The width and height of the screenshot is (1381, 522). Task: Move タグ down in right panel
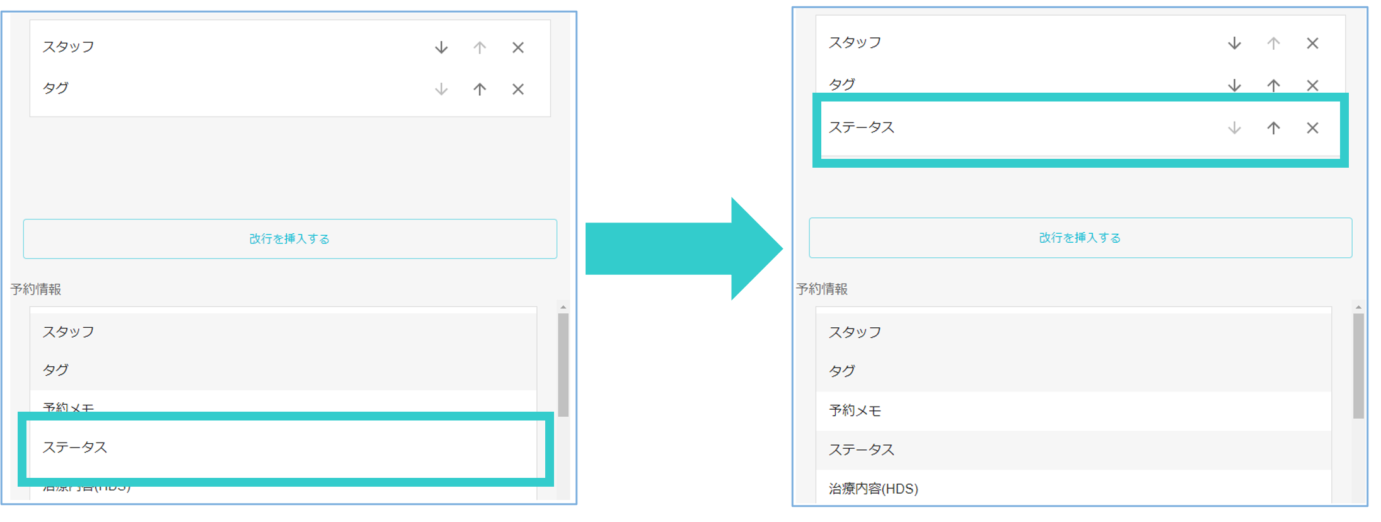tap(1234, 85)
